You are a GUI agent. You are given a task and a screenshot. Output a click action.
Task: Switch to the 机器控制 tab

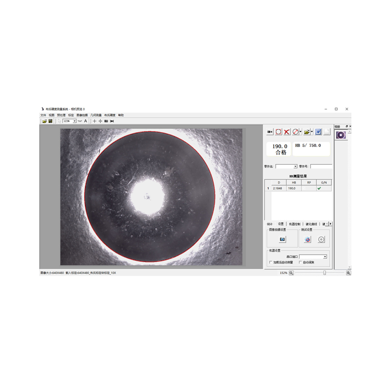295,224
